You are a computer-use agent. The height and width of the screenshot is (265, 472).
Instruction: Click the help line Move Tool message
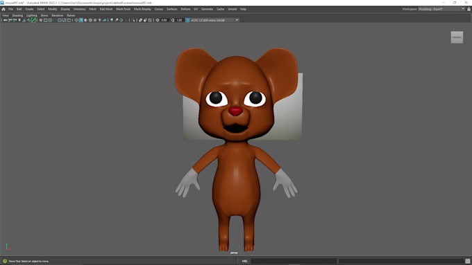click(28, 262)
